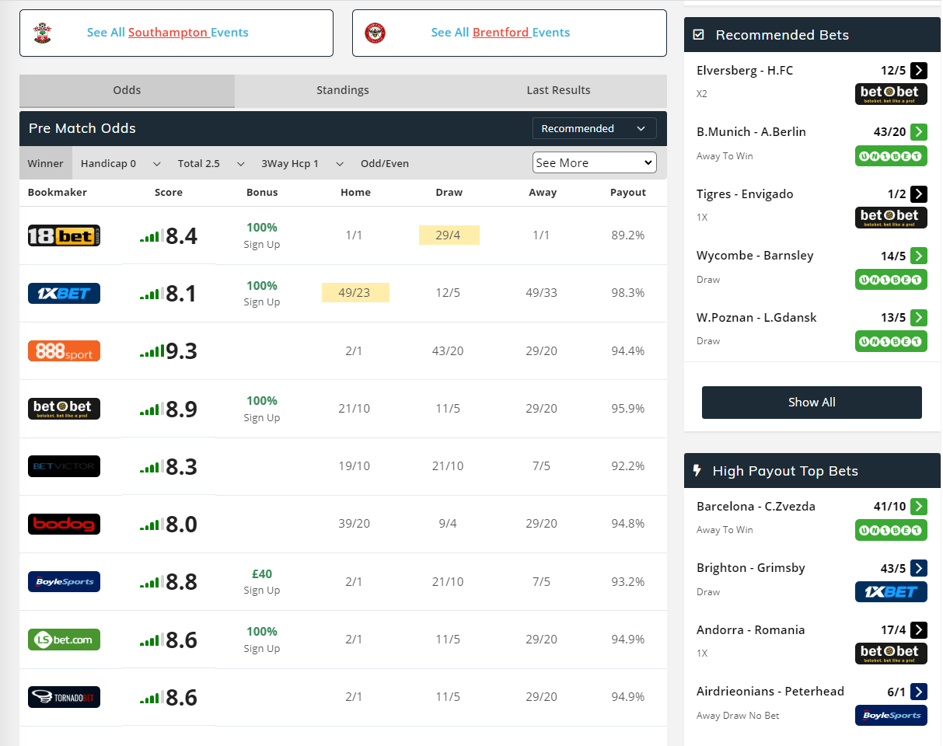Click the Show All button

click(812, 403)
